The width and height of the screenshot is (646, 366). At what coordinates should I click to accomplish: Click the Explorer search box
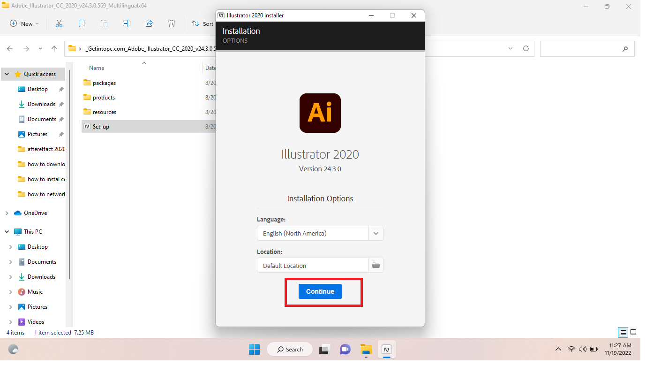587,48
